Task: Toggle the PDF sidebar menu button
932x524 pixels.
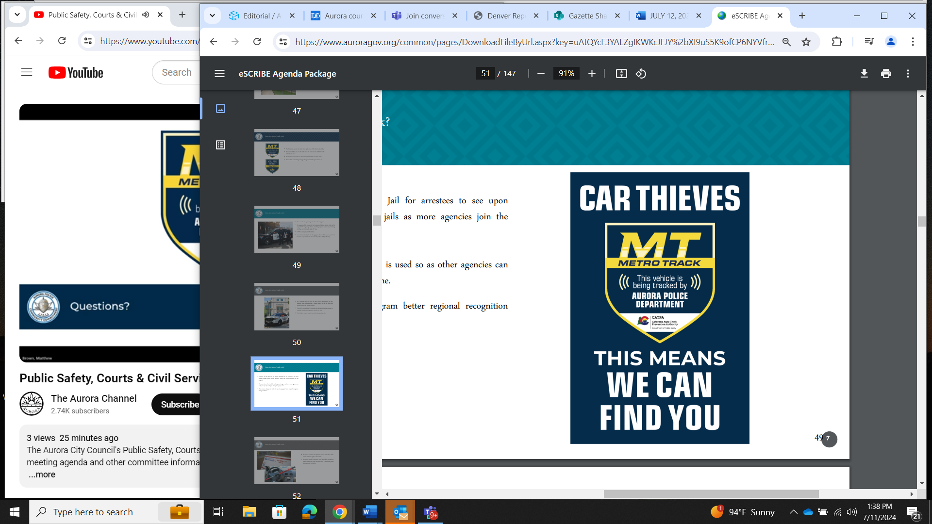Action: 219,73
